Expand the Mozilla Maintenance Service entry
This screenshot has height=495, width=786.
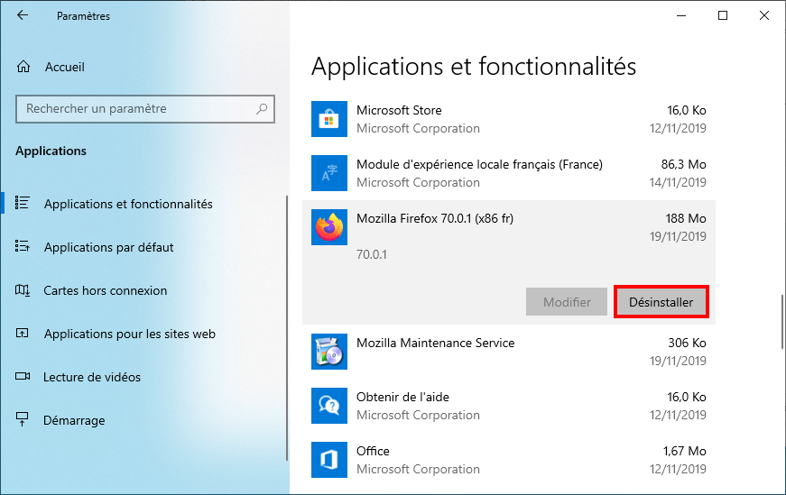click(x=509, y=352)
